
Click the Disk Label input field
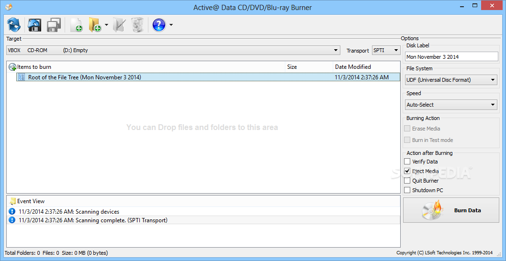[451, 57]
